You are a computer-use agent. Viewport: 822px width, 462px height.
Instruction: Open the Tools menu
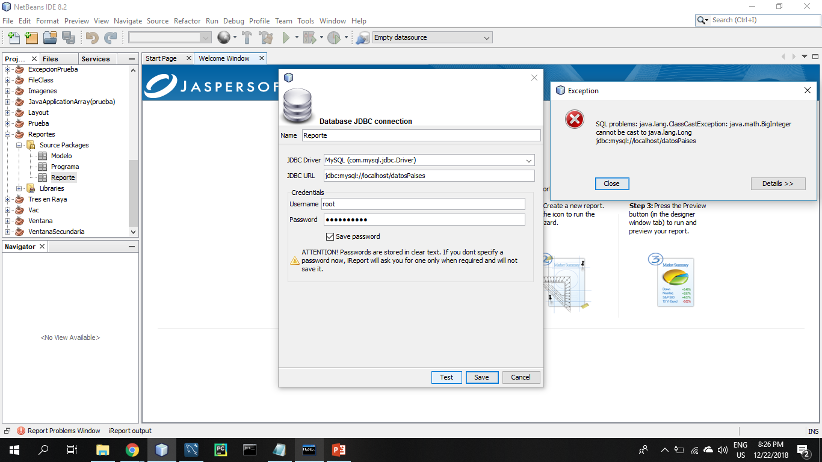tap(306, 20)
